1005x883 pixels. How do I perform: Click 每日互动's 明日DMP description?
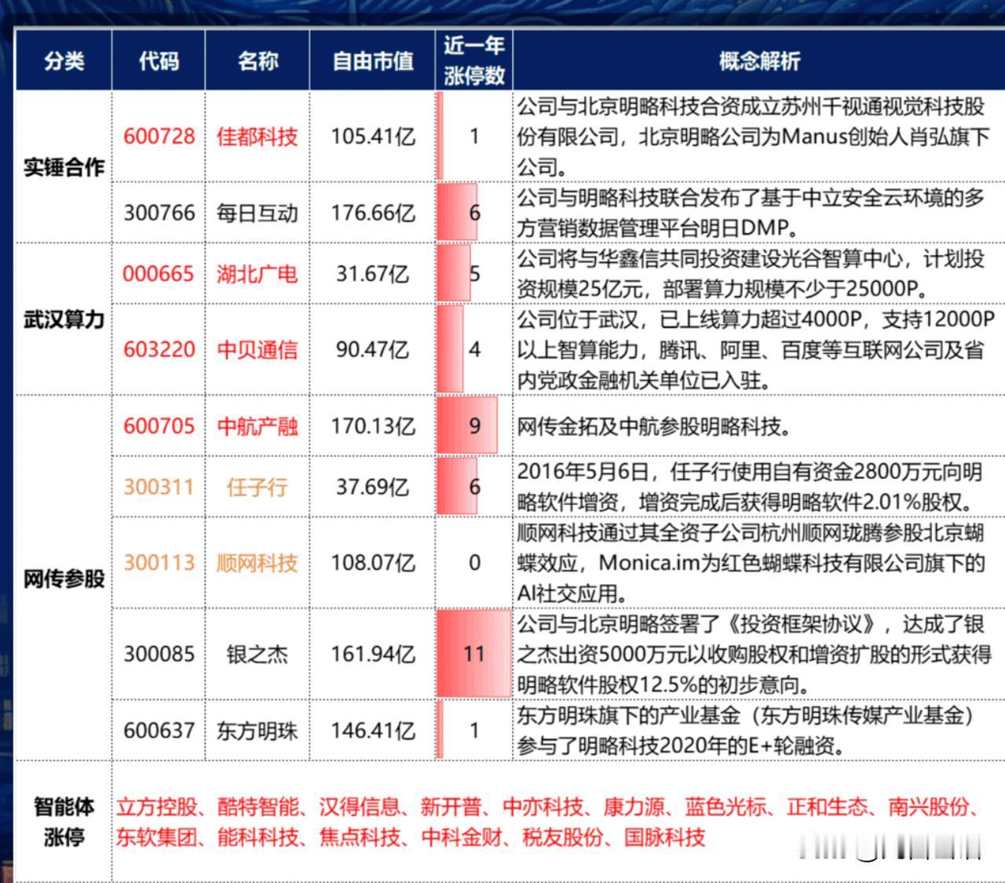tap(751, 213)
